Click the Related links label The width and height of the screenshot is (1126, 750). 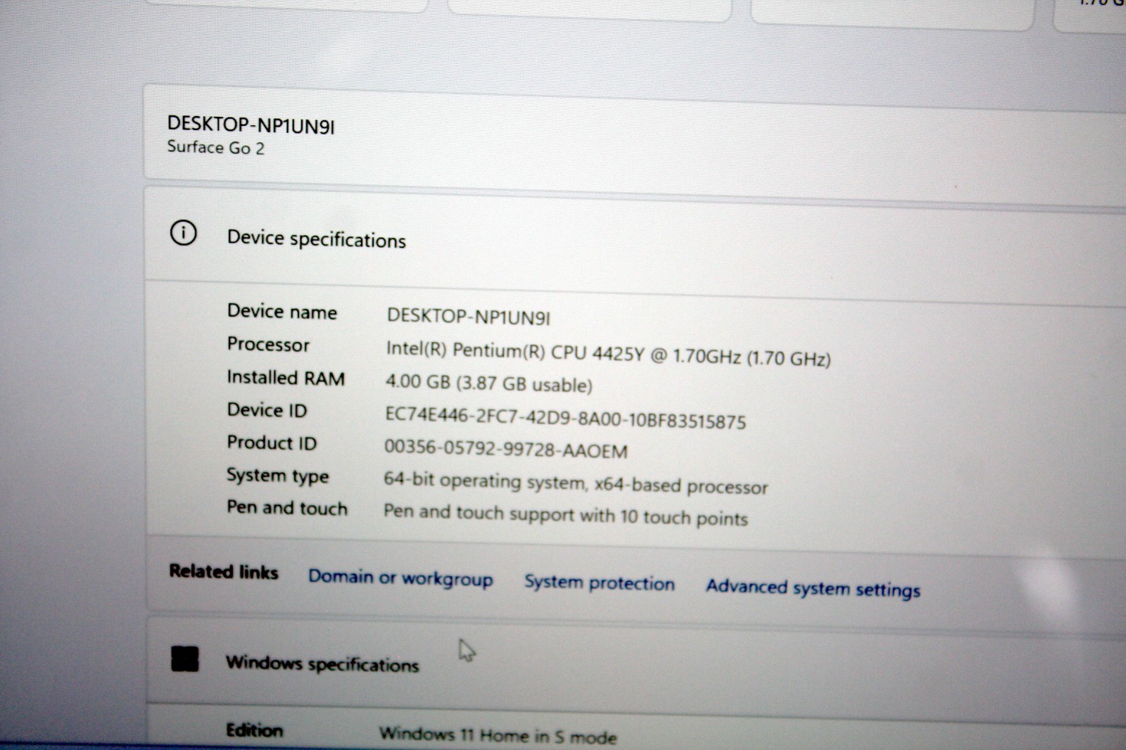click(x=223, y=571)
